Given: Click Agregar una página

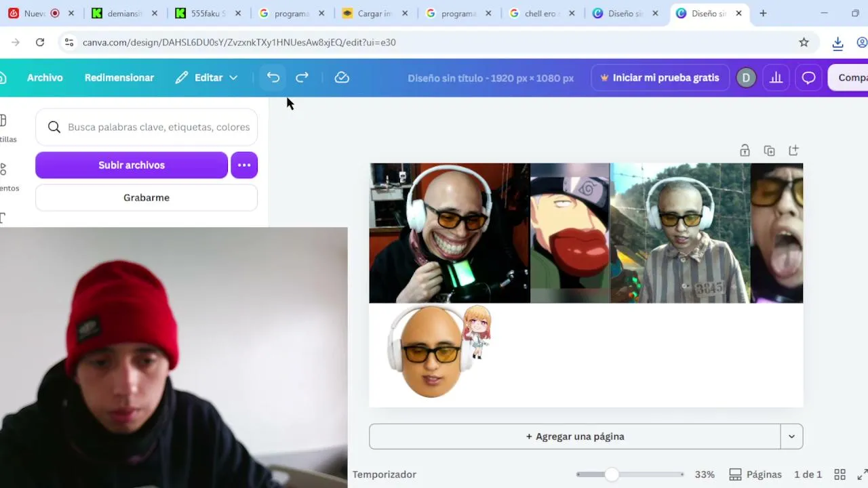Looking at the screenshot, I should (x=575, y=436).
